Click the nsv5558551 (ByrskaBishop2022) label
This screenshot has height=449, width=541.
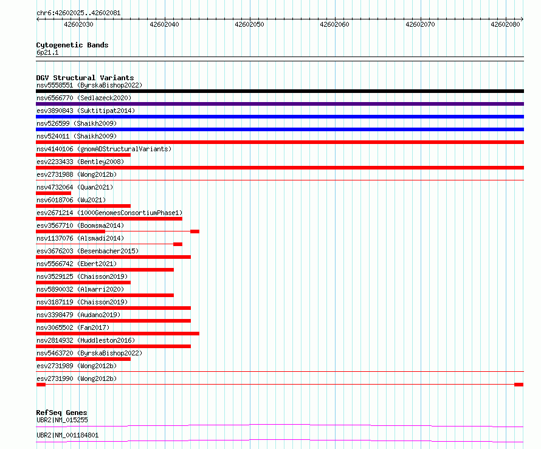click(x=89, y=85)
